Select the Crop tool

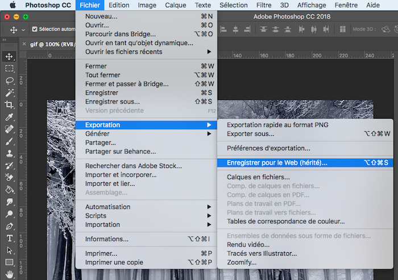(x=10, y=105)
